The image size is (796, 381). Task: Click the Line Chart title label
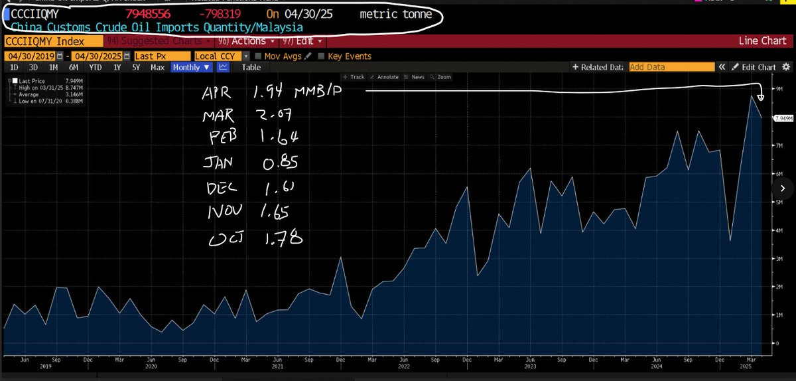click(762, 41)
